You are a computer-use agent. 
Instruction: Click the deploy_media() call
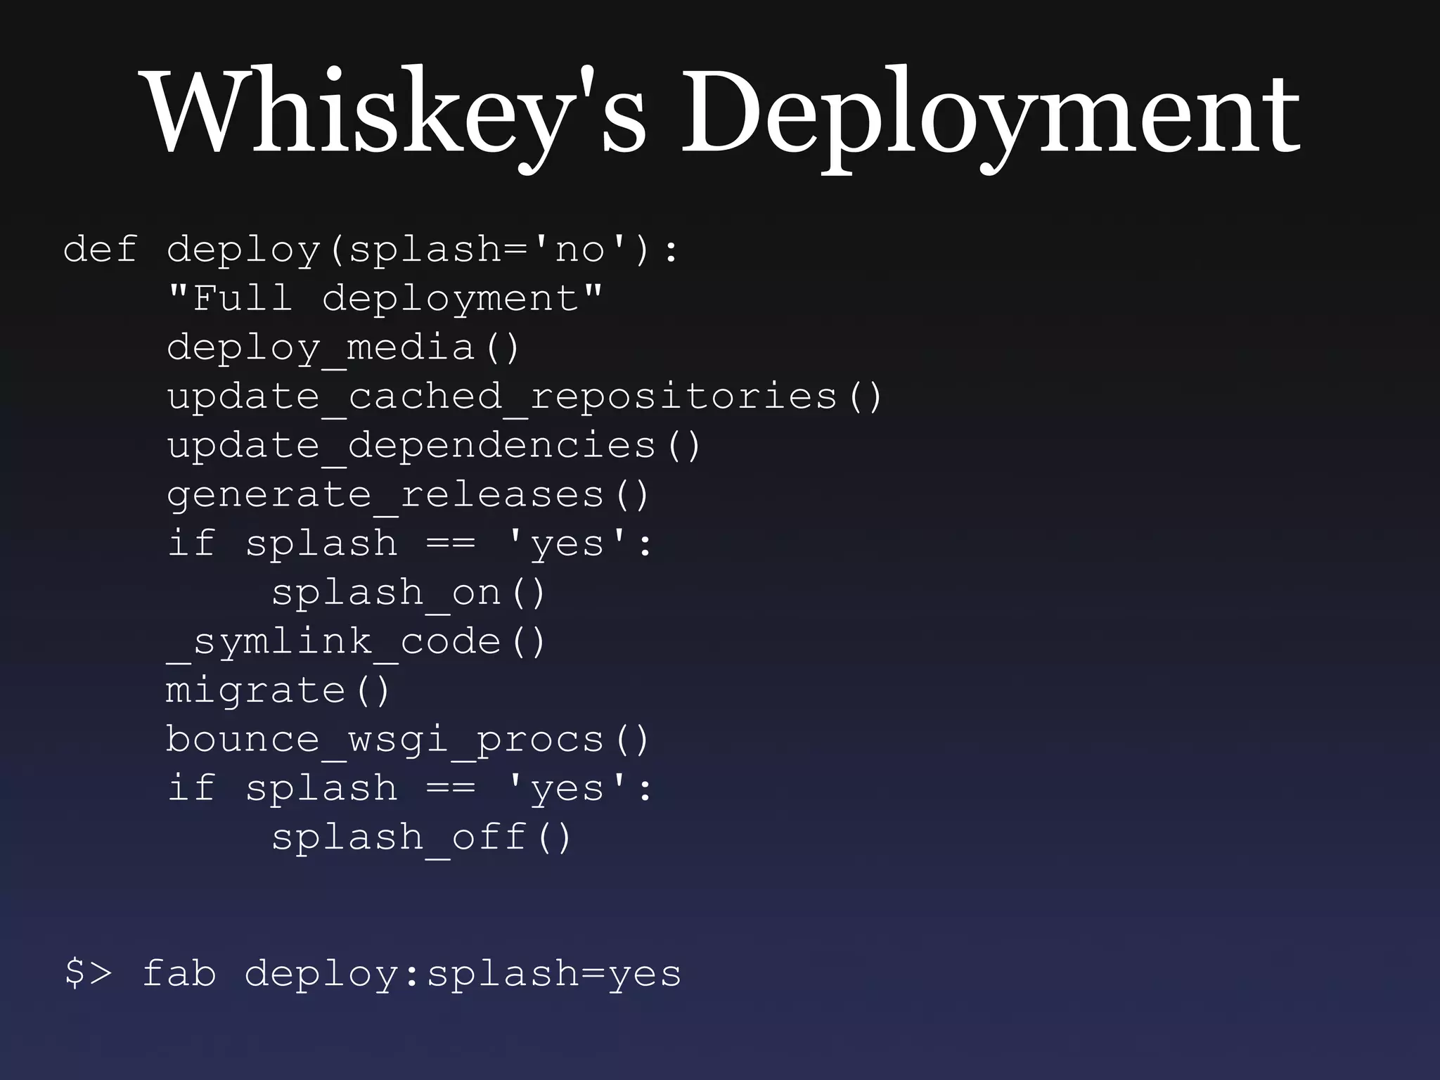pos(343,347)
